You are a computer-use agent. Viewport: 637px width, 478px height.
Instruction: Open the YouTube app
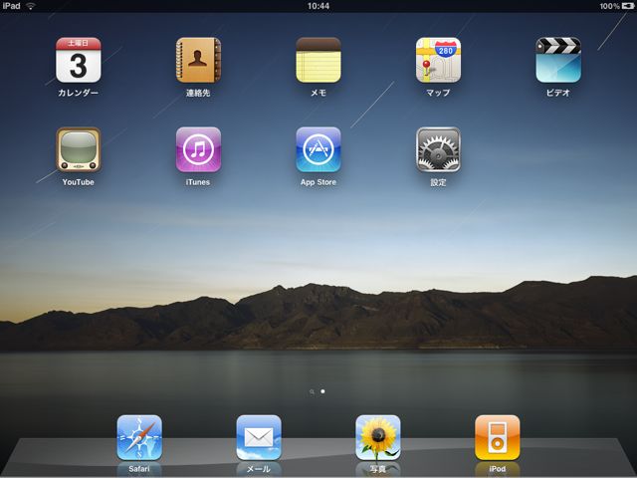point(78,149)
